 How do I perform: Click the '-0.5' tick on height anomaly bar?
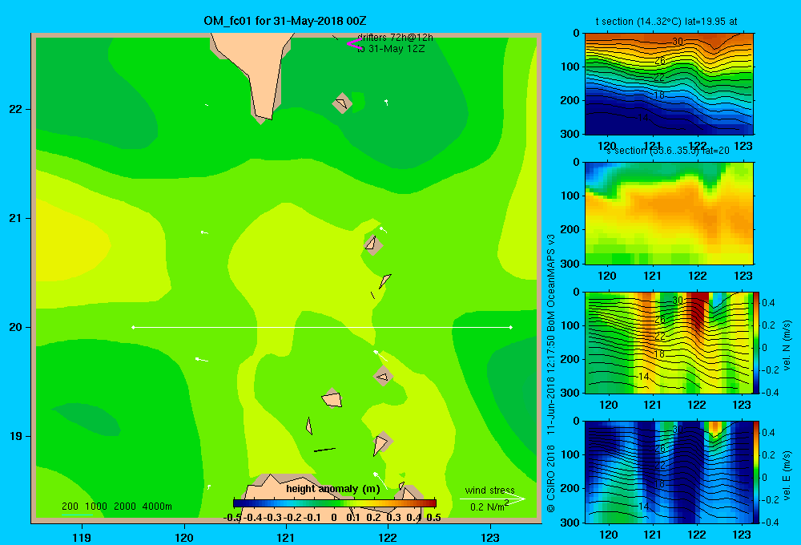(232, 518)
